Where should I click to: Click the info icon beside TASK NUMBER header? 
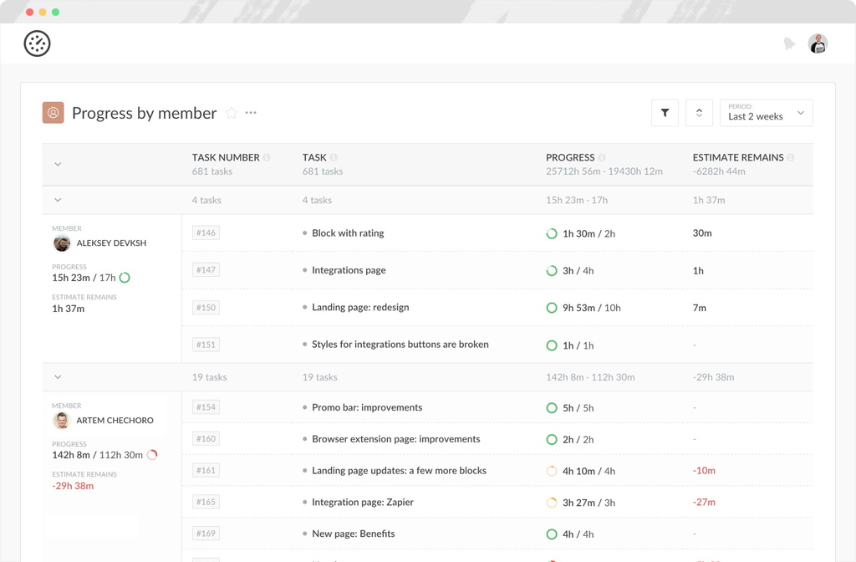(269, 156)
